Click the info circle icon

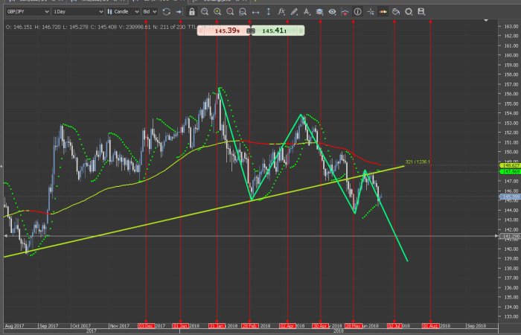pos(357,12)
